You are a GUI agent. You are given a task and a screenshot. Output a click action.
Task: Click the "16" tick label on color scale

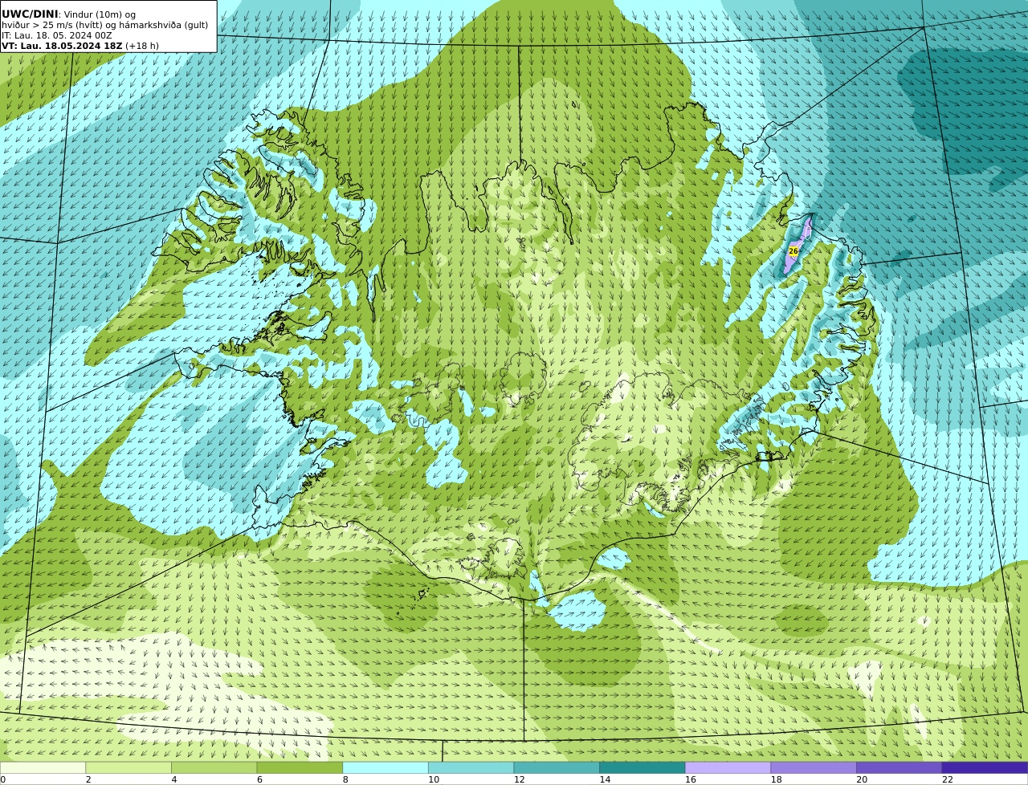(x=691, y=779)
